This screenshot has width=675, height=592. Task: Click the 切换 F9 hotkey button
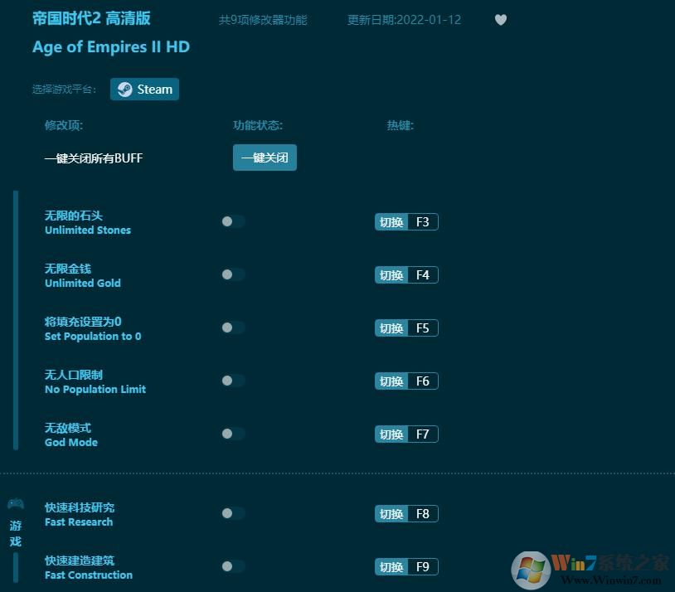click(x=405, y=566)
